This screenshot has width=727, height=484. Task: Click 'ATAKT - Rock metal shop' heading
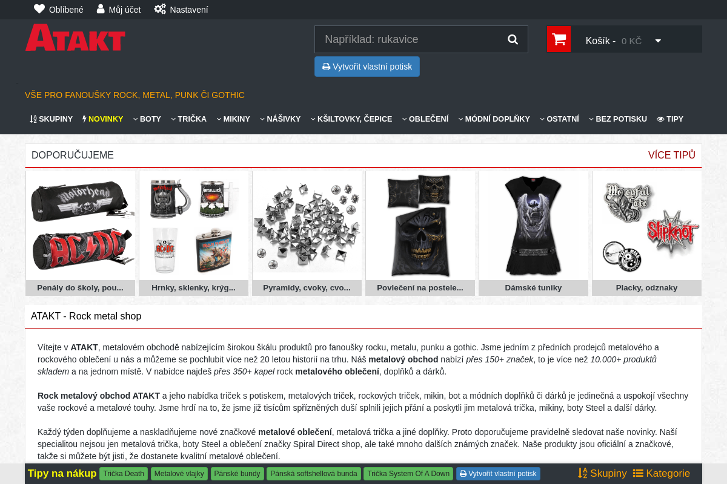86,316
